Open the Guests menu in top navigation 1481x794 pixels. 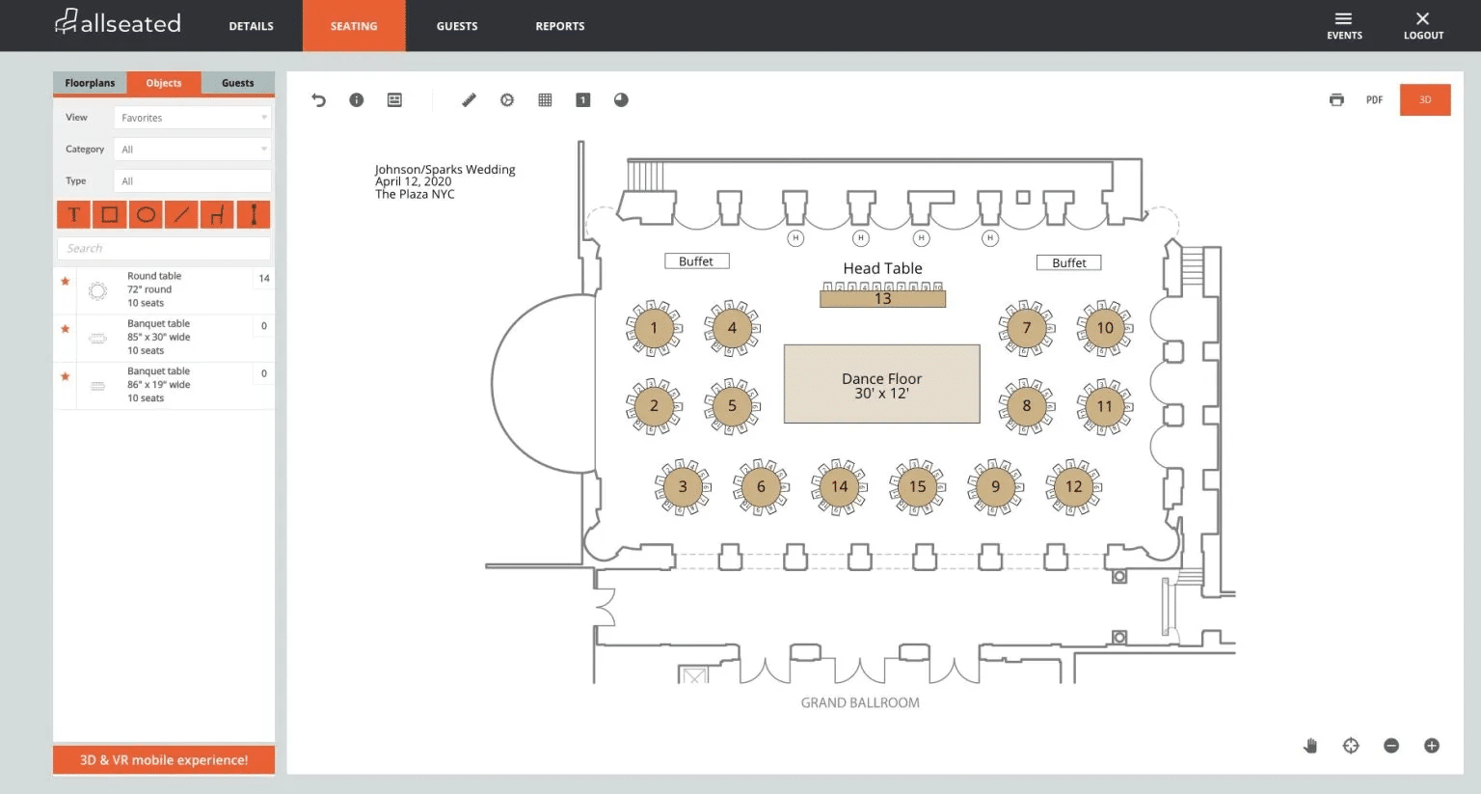point(457,26)
